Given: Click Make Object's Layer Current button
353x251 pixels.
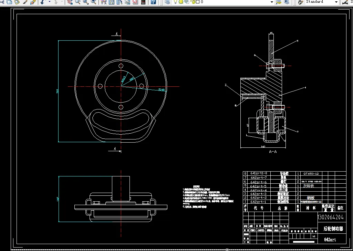Looking at the screenshot, I should pos(278,2).
